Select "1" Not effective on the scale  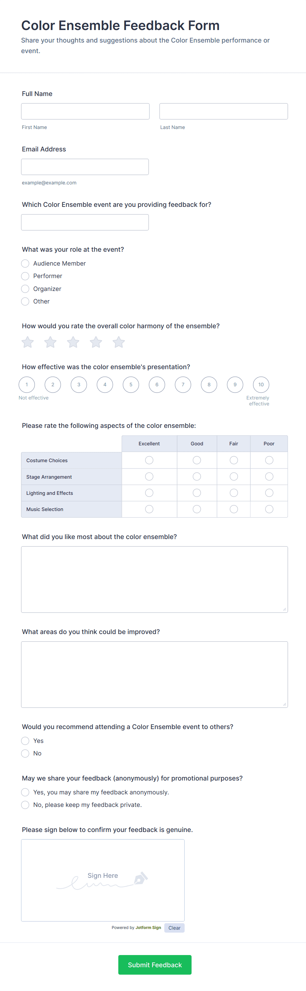click(27, 384)
